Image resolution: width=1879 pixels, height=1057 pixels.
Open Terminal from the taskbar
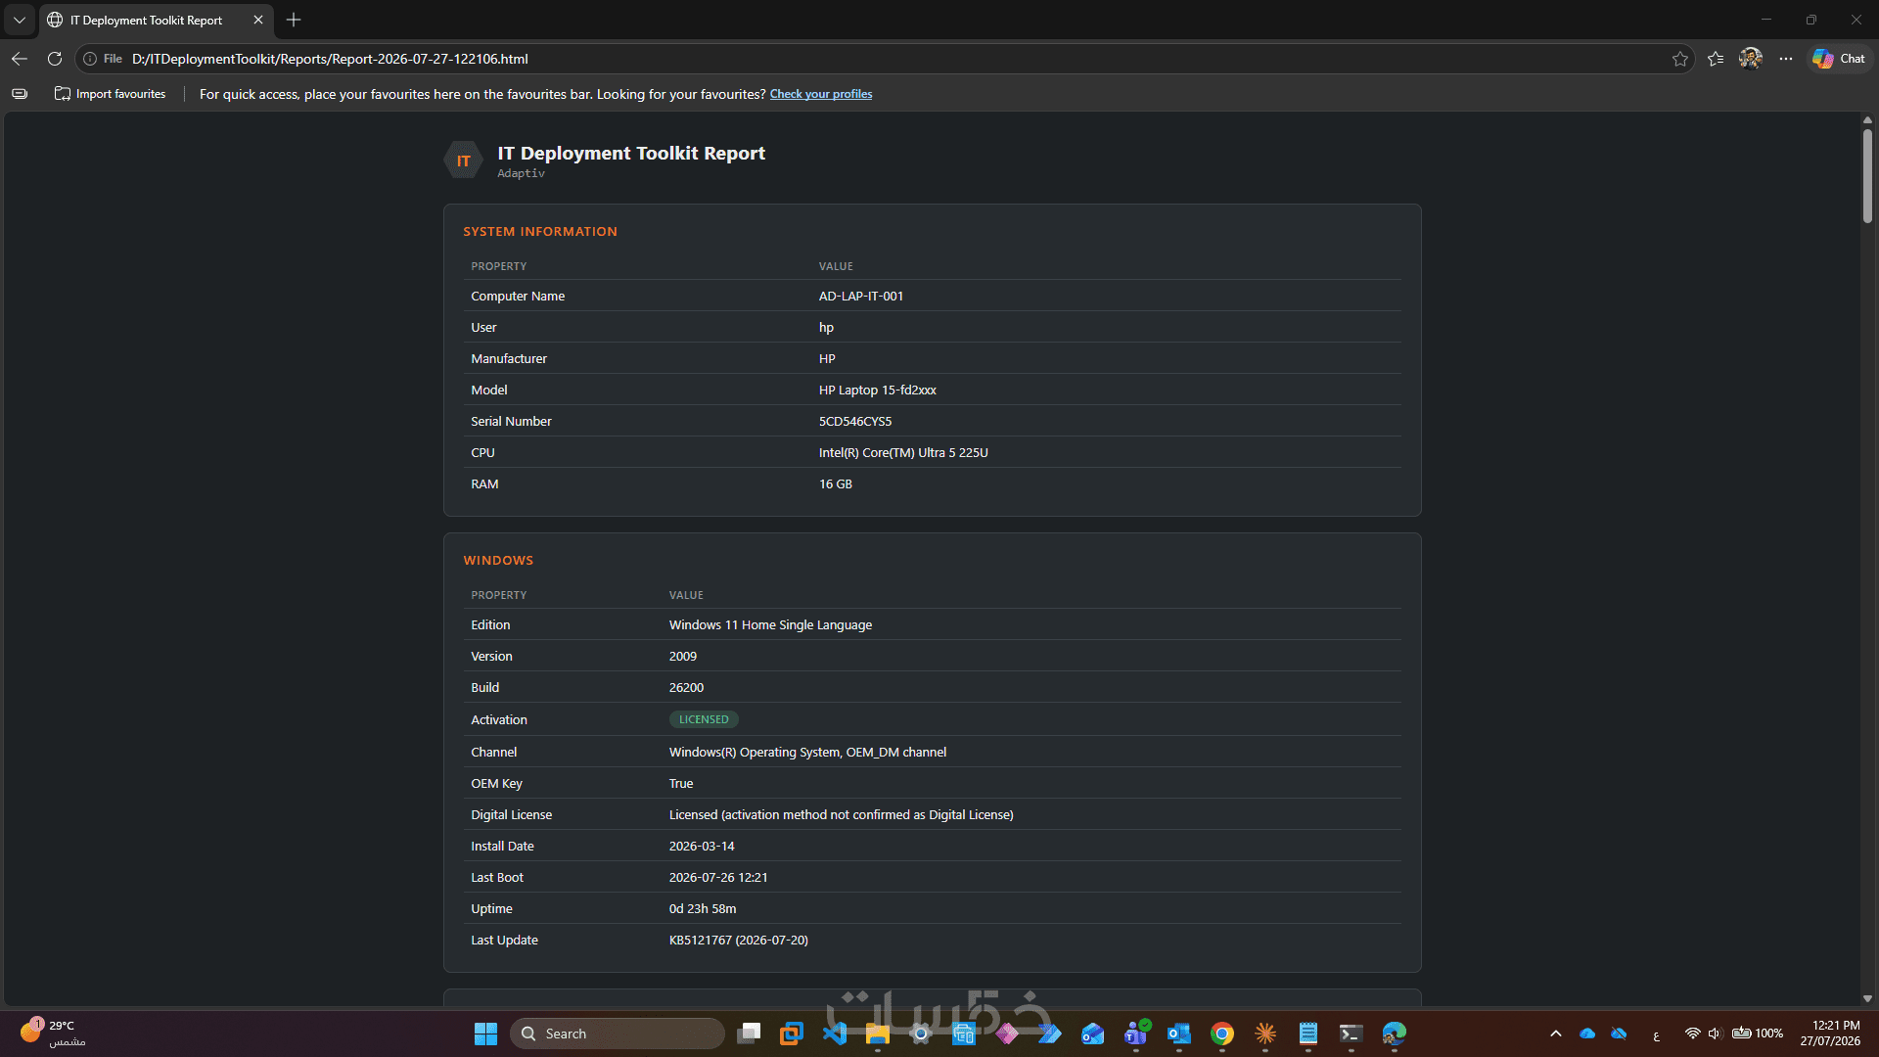tap(1352, 1034)
